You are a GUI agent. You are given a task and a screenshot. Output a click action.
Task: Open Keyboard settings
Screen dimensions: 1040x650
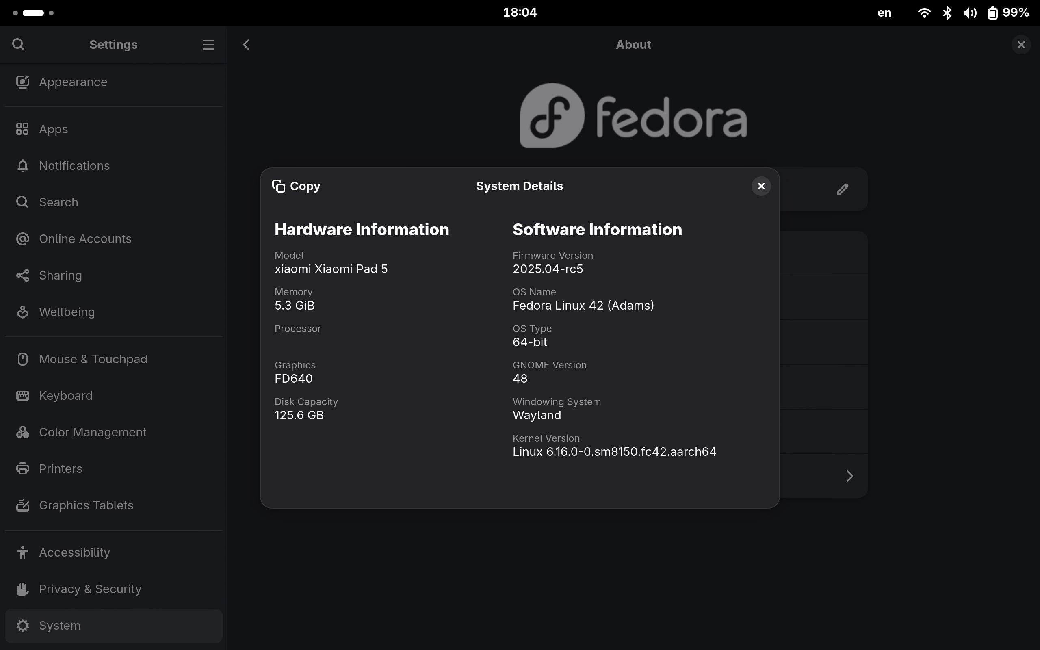[x=113, y=396]
